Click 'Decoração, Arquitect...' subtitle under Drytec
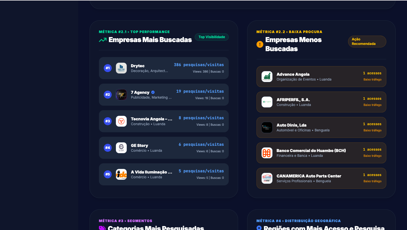407x230 pixels. pyautogui.click(x=149, y=71)
